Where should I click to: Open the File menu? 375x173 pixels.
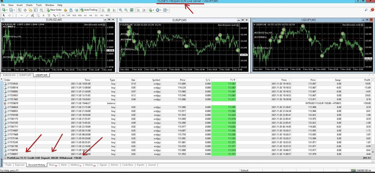3,5
